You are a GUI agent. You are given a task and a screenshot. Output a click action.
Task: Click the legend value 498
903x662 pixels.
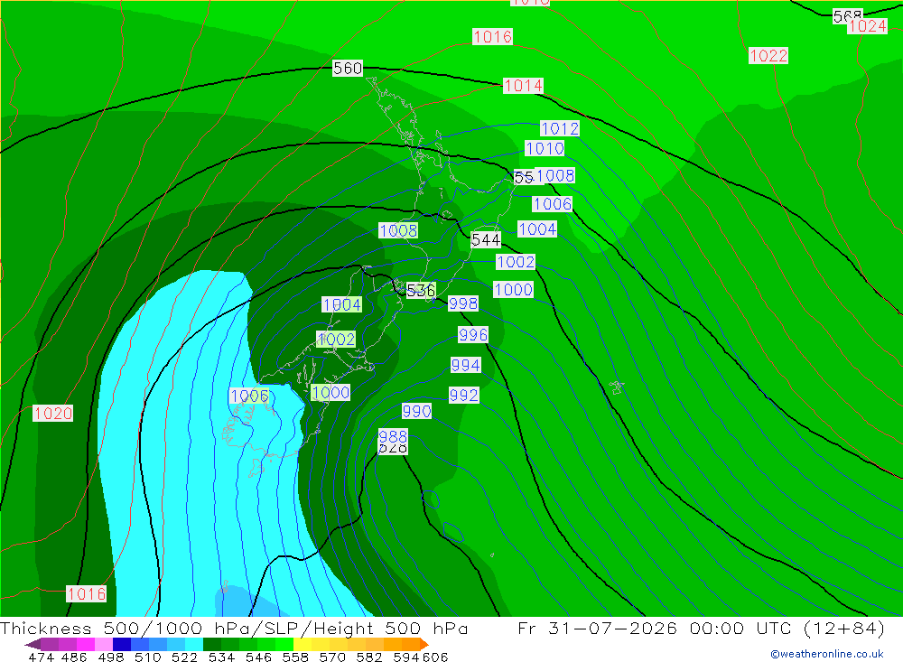(110, 657)
